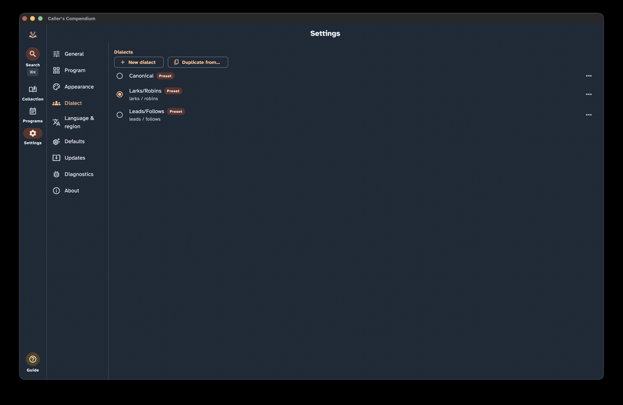Click the General sliders icon
The height and width of the screenshot is (405, 623).
click(x=56, y=54)
